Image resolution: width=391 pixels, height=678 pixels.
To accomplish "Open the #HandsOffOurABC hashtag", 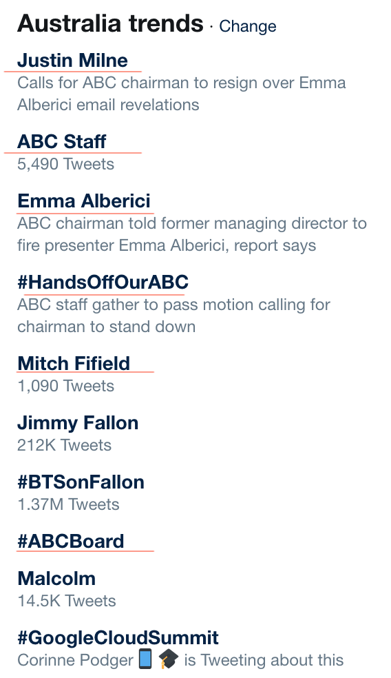I will pos(103,282).
